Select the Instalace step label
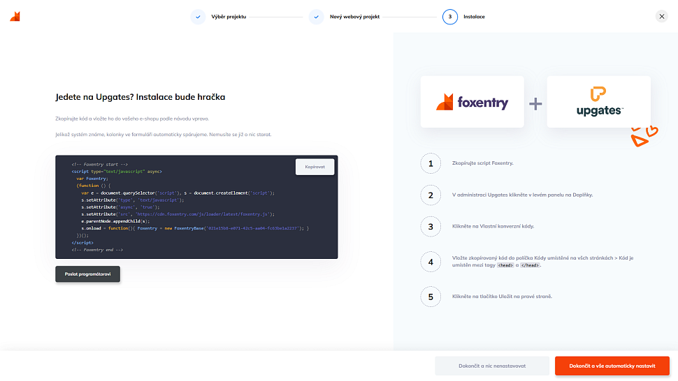Viewport: 678px width, 381px height. click(474, 17)
